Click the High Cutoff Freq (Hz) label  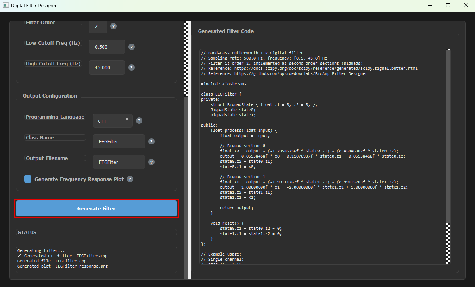pos(53,64)
